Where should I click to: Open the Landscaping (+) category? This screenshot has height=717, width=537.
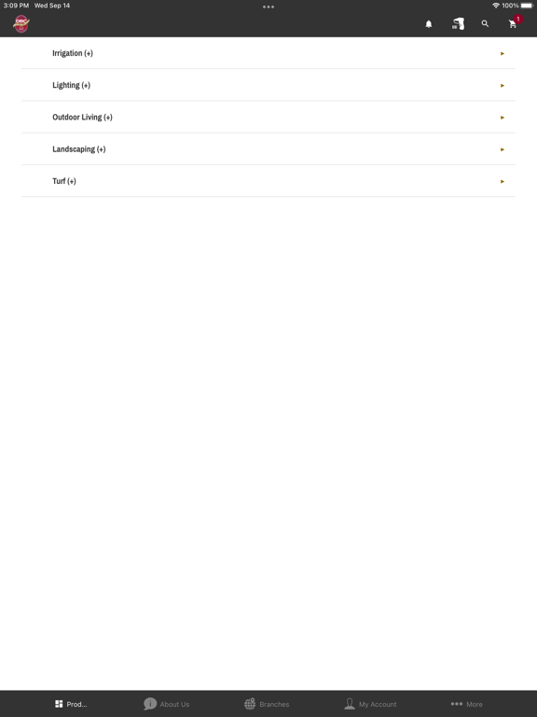pos(268,149)
